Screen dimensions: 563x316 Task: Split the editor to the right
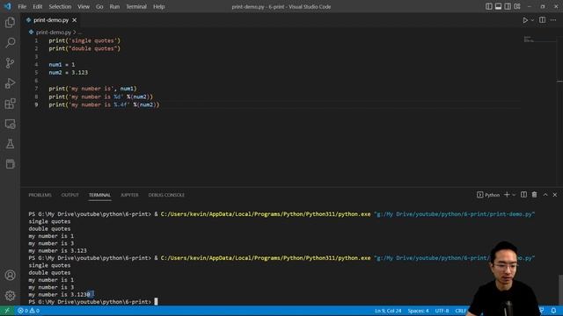point(542,20)
